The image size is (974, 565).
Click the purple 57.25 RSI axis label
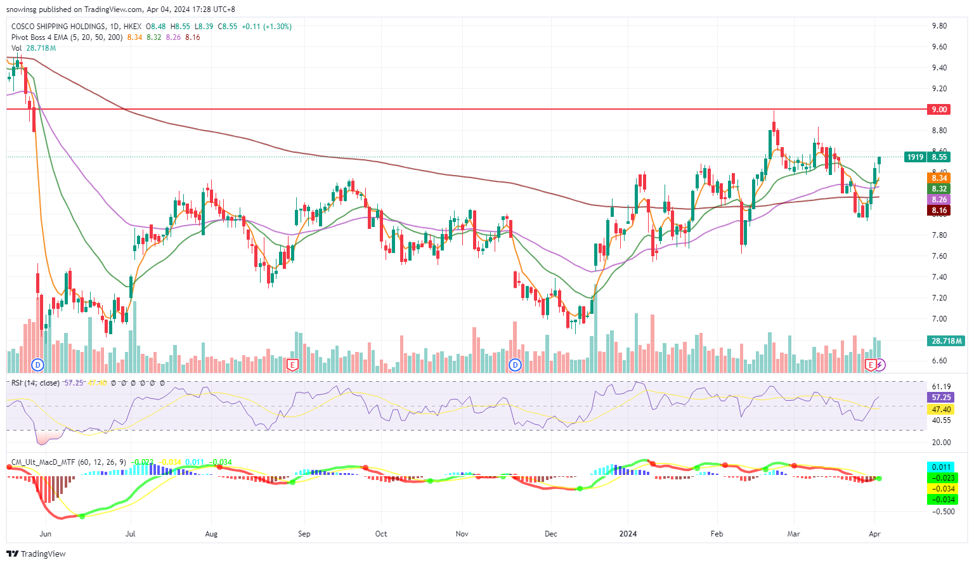click(x=941, y=398)
